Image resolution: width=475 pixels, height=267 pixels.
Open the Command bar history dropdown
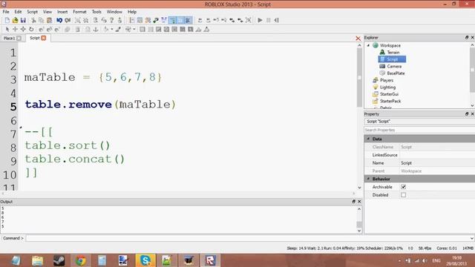[x=472, y=238]
